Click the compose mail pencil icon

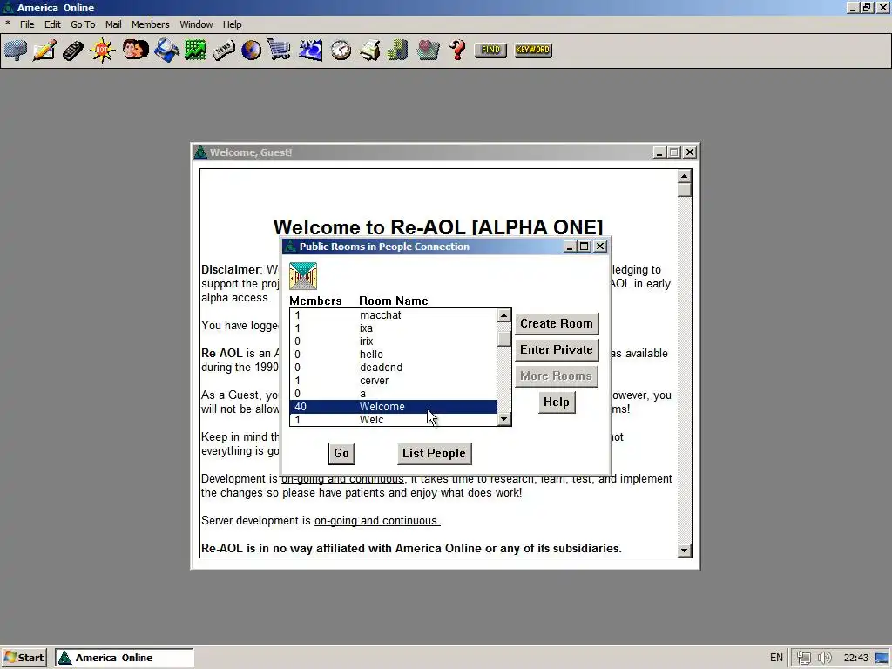(44, 50)
